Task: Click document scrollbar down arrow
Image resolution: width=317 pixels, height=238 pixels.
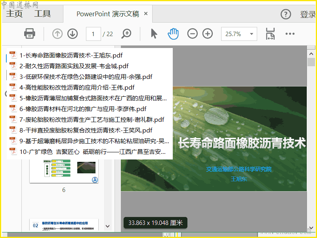Action: [x=311, y=228]
